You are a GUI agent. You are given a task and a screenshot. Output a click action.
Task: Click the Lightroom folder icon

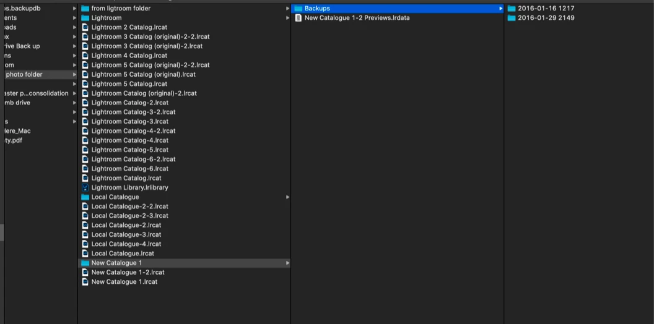(85, 18)
